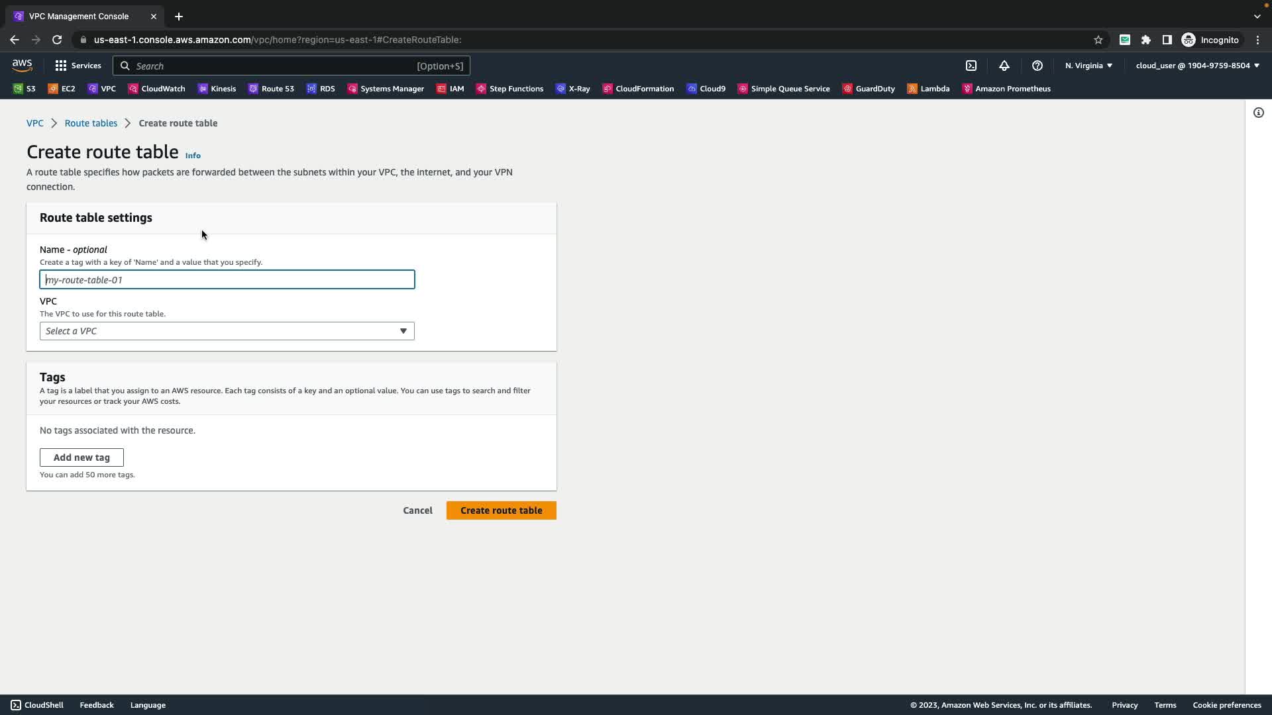Expand the Select a VPC dropdown
The height and width of the screenshot is (715, 1272).
tap(227, 331)
